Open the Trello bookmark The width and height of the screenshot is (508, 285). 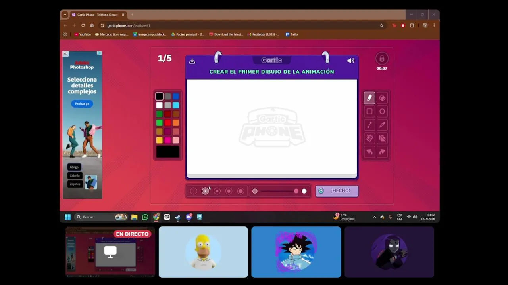coord(291,34)
